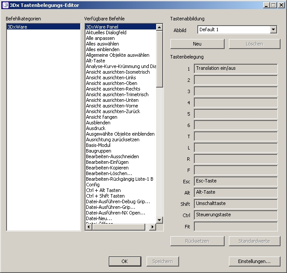
Task: Click the L key assignment field
Action: click(x=236, y=148)
